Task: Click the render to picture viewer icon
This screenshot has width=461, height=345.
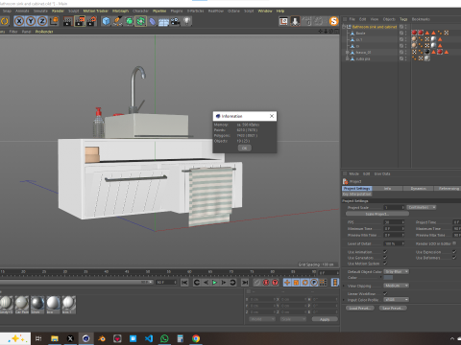Action: coord(80,21)
